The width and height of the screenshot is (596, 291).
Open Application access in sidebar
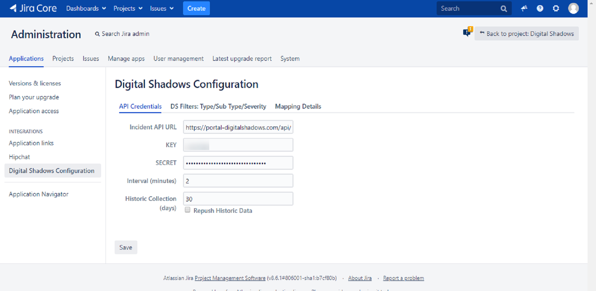coord(34,111)
